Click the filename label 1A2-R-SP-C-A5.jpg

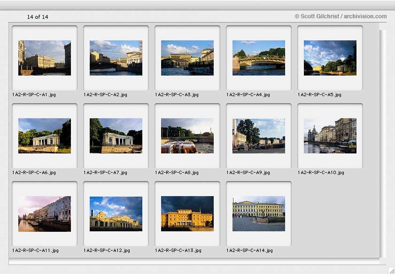tap(319, 95)
